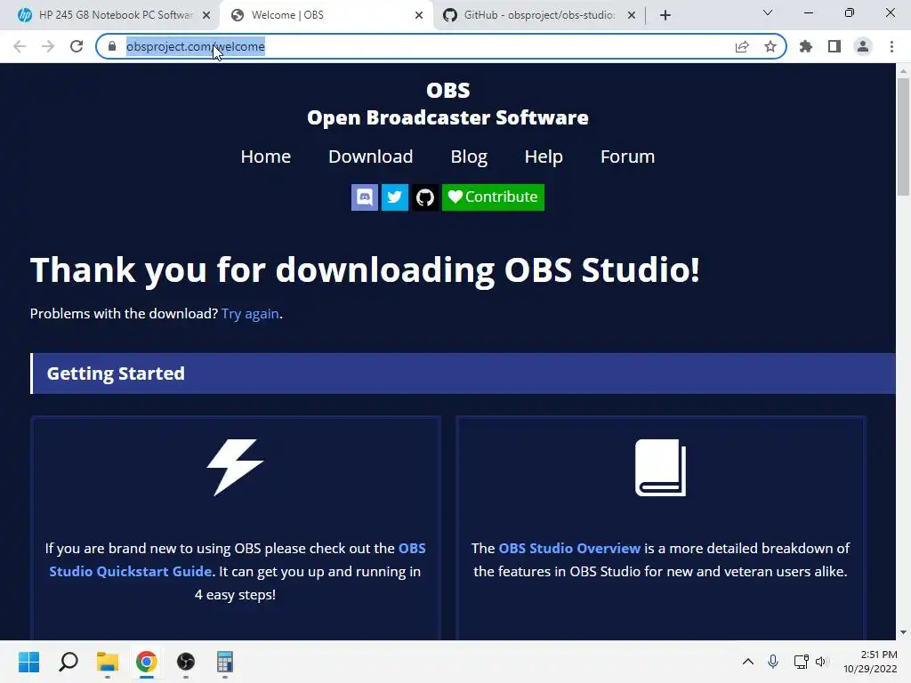
Task: Go to the Home nav item
Action: coord(265,157)
